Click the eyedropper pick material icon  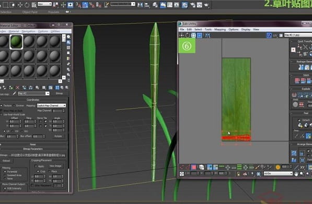tap(14, 93)
